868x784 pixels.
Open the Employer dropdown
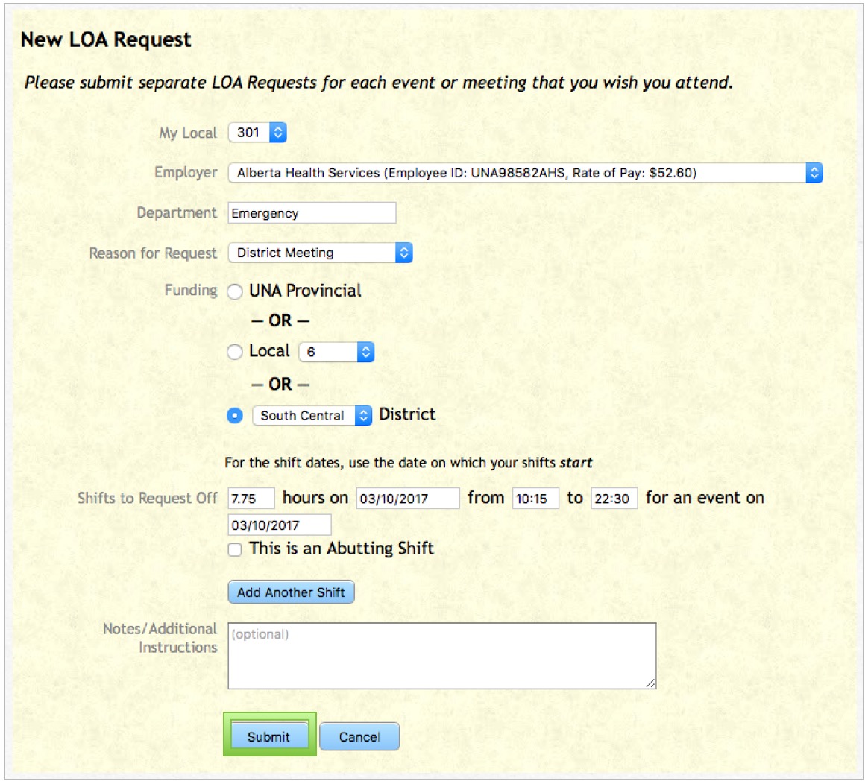coord(526,172)
